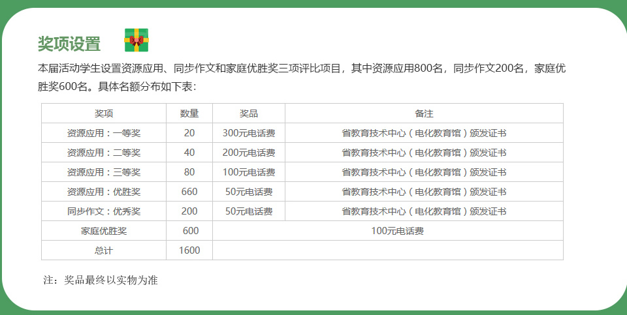The image size is (627, 315).
Task: Click the total quantity 1600 cell
Action: [x=189, y=250]
